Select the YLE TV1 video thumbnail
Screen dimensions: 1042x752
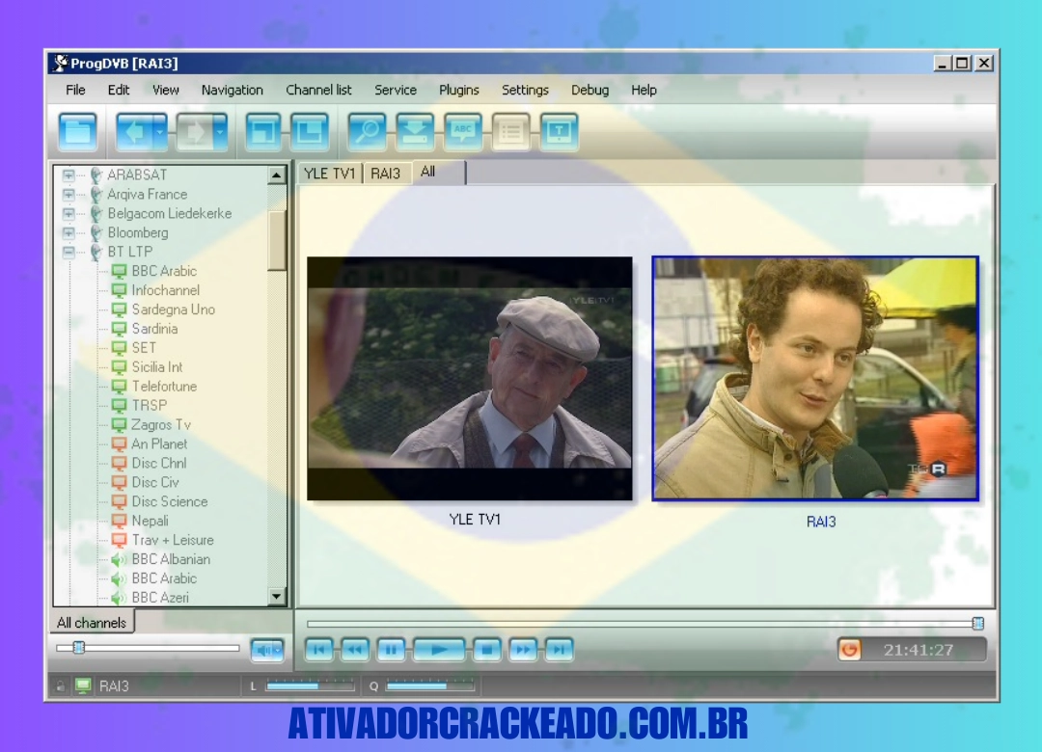pos(470,379)
